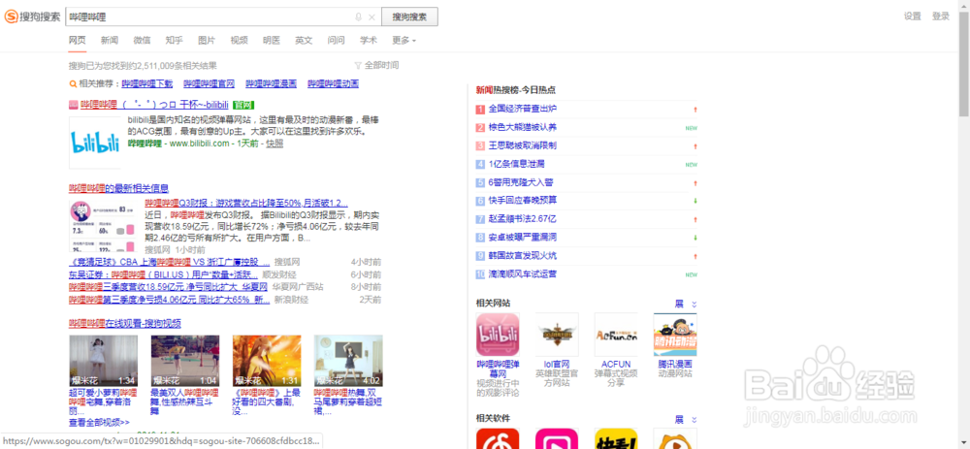970x449 pixels.
Task: Open hot news item 赵孟頫书法2.67亿
Action: point(523,219)
